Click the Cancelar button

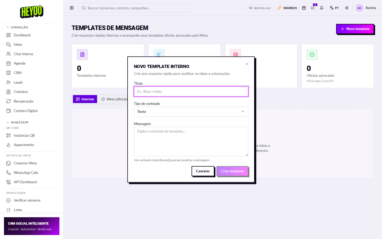pyautogui.click(x=203, y=171)
